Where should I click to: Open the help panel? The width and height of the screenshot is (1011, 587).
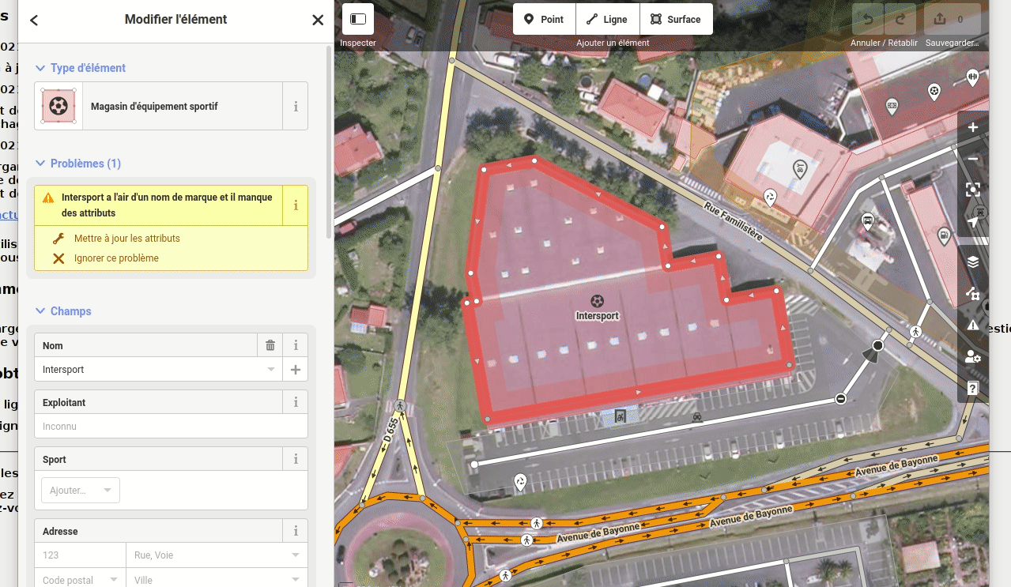click(973, 388)
